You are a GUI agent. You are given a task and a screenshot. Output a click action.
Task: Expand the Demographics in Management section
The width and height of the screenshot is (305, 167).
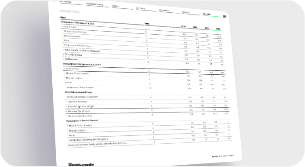click(82, 64)
